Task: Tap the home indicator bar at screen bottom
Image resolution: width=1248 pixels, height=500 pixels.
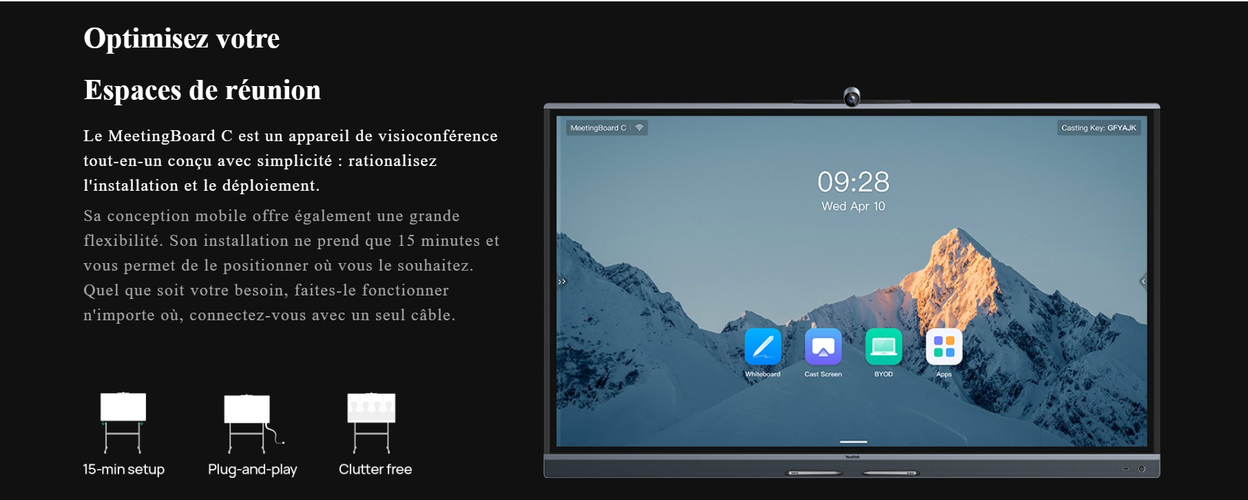Action: click(853, 441)
